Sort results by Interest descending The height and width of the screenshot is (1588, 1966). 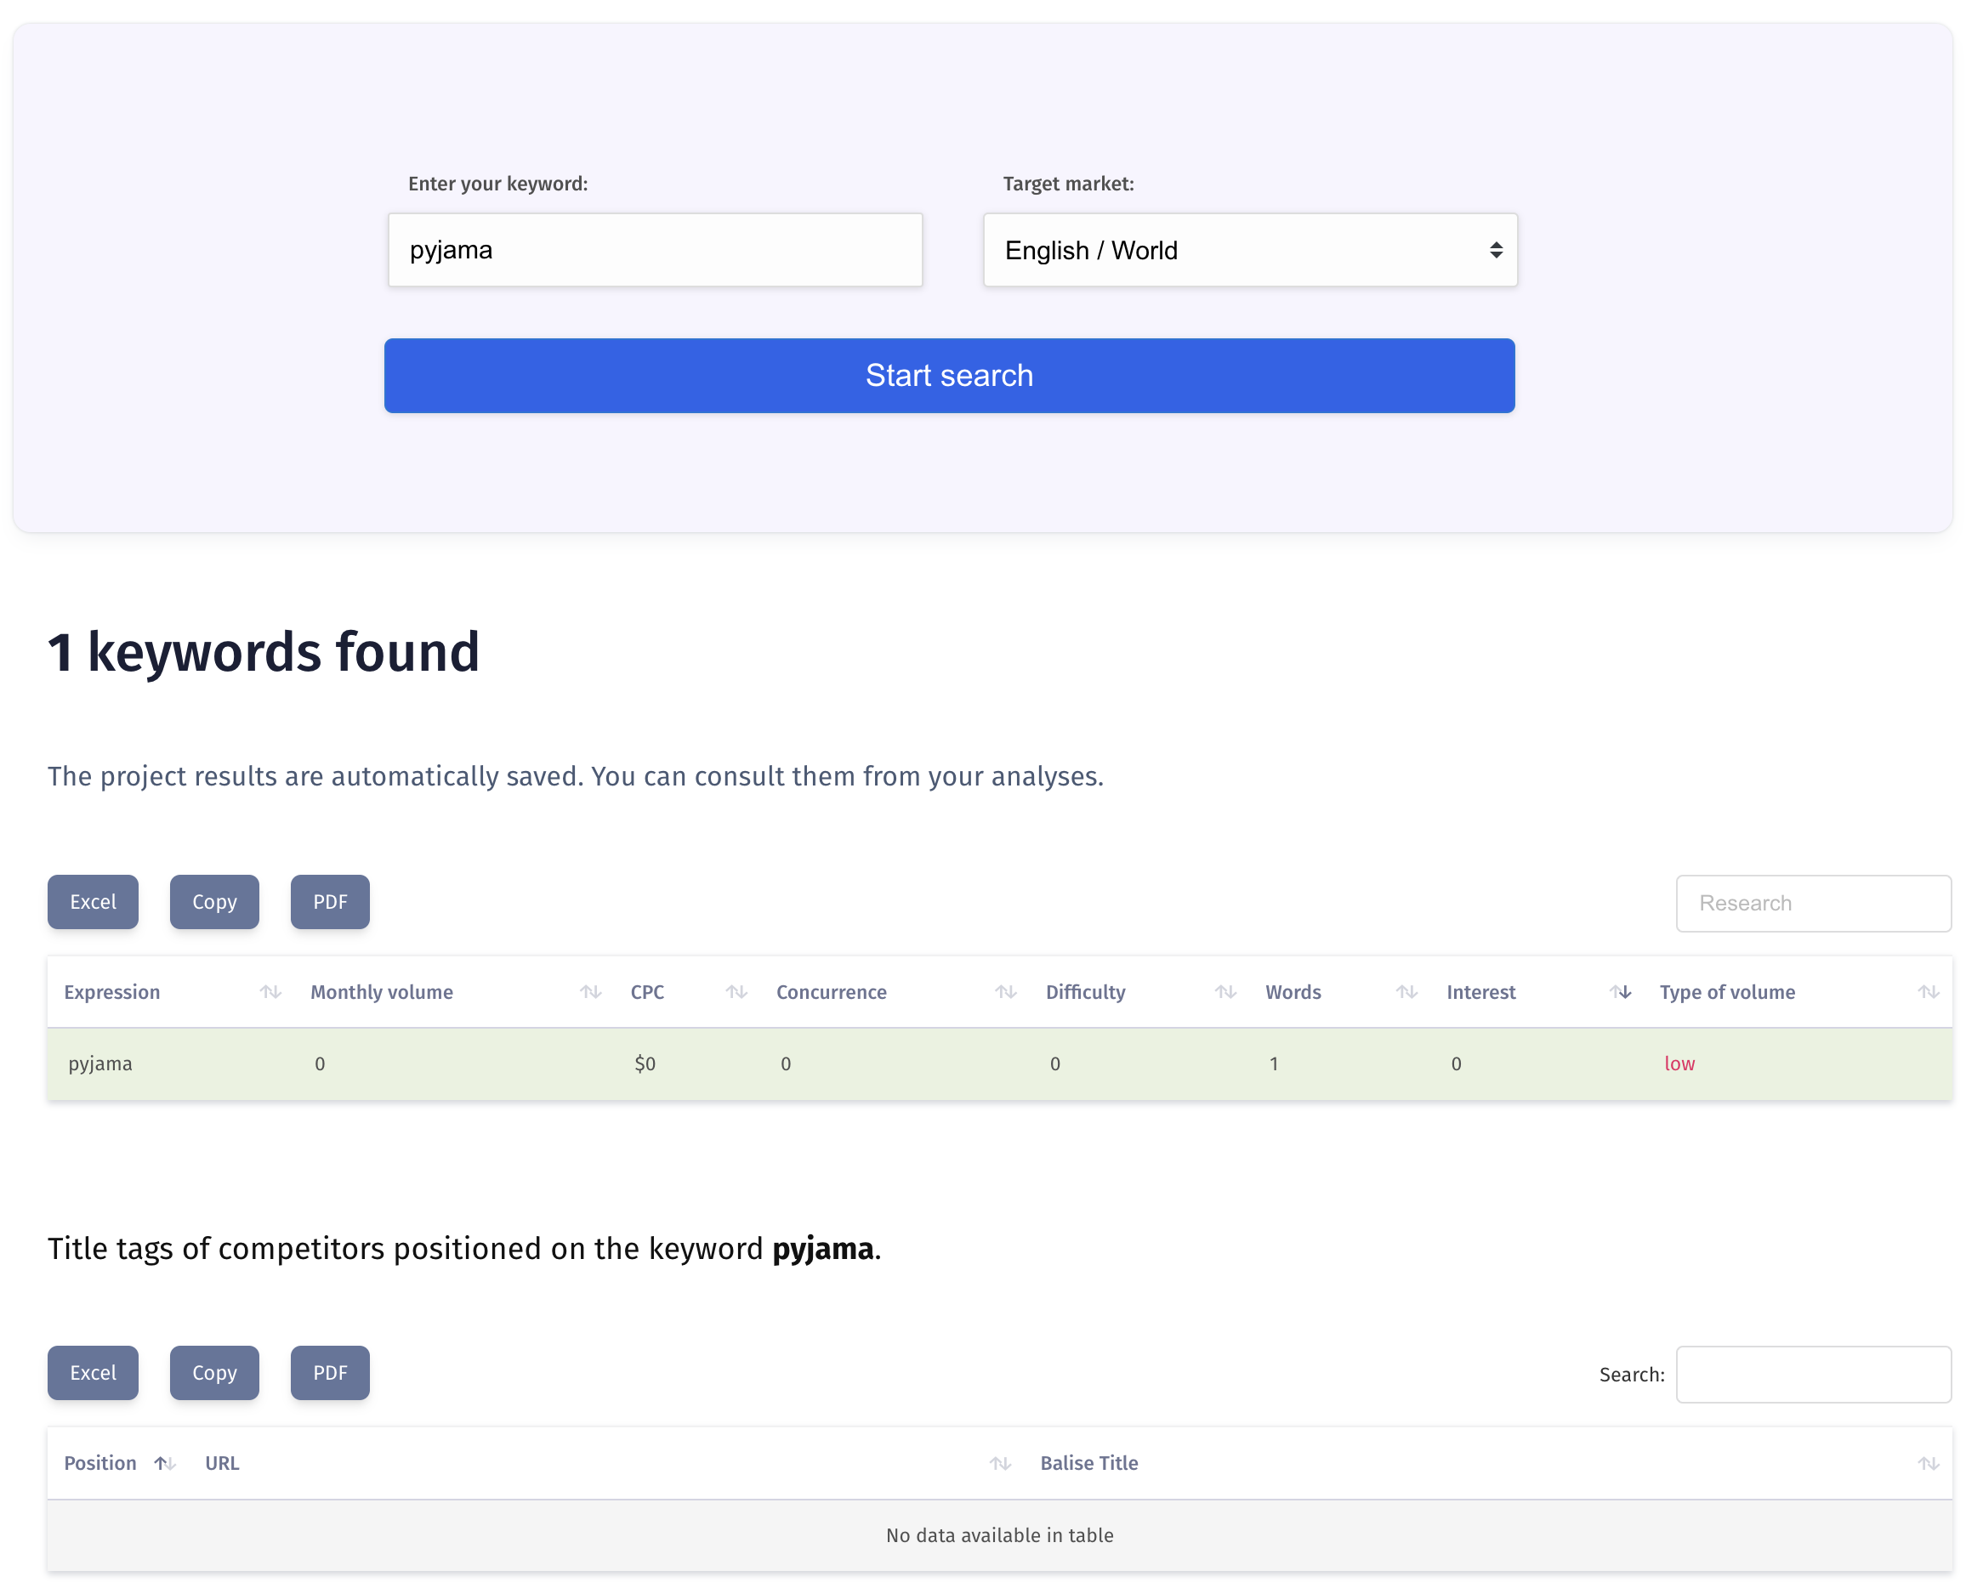coord(1628,992)
